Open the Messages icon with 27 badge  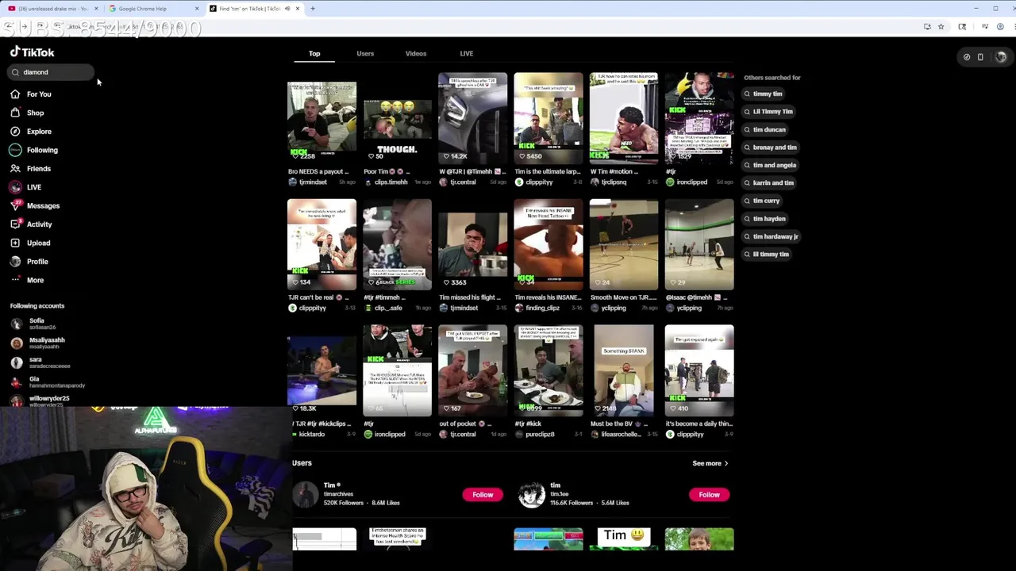(x=15, y=205)
